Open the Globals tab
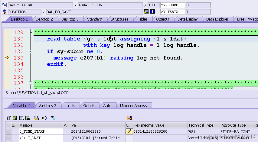 pos(89,105)
